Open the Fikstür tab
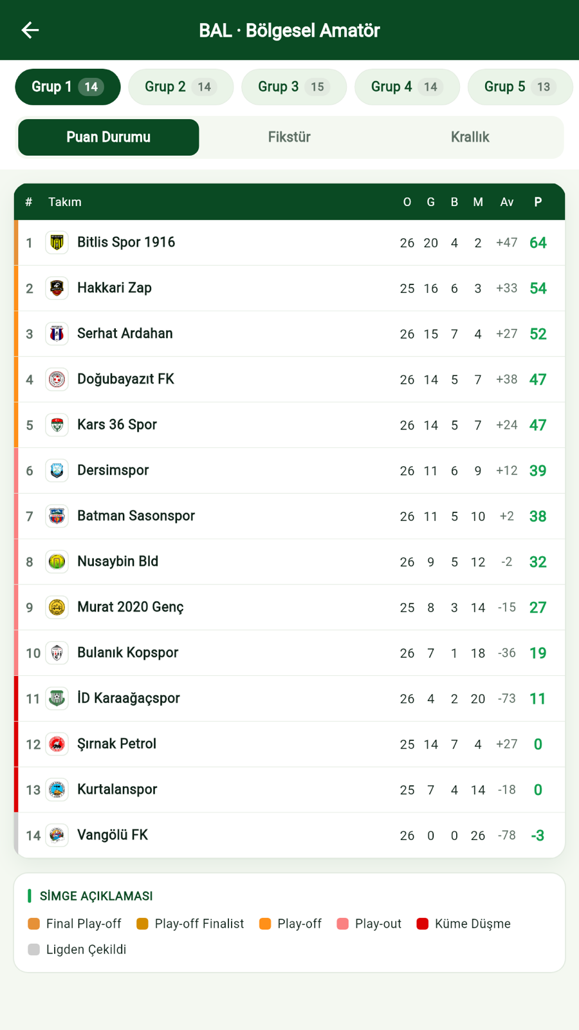 (x=289, y=137)
